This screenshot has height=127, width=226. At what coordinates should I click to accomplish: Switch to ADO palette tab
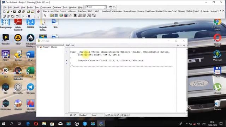click(x=97, y=11)
